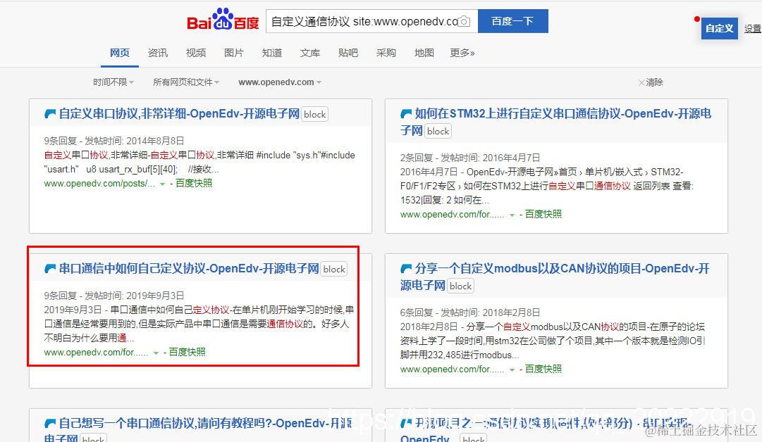Open 设置 settings link

[753, 29]
